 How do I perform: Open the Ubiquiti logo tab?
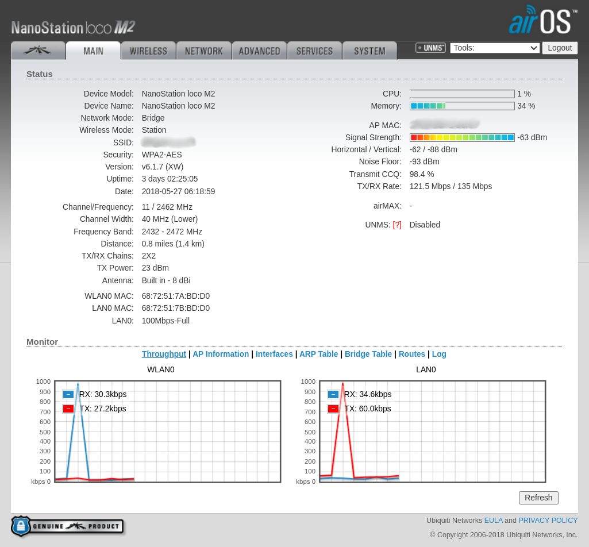38,51
